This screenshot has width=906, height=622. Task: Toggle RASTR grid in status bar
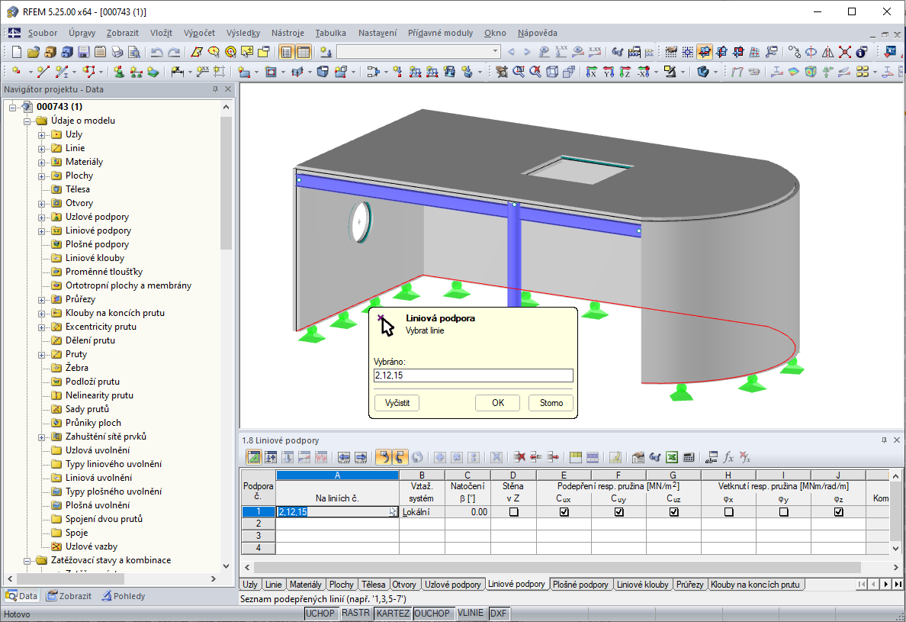click(x=355, y=614)
